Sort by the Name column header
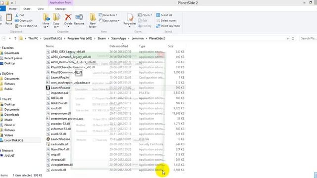The height and width of the screenshot is (178, 317). point(50,46)
